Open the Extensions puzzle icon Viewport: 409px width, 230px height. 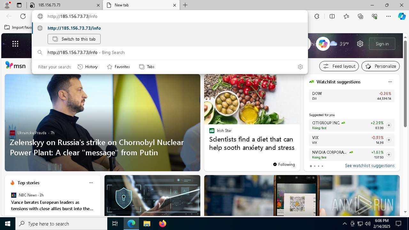[317, 16]
